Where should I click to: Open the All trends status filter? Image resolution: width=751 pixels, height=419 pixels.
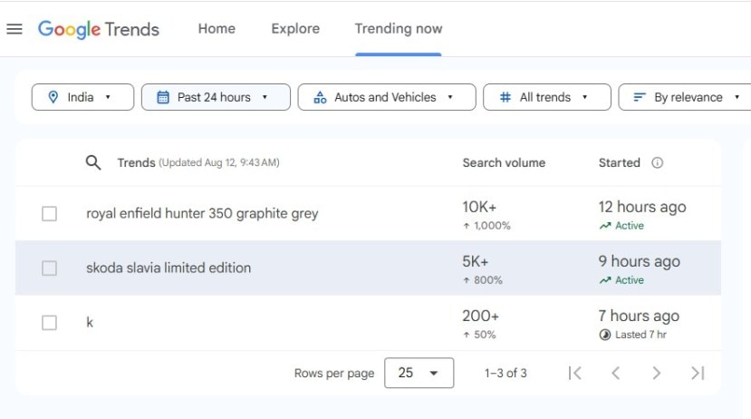pyautogui.click(x=547, y=97)
